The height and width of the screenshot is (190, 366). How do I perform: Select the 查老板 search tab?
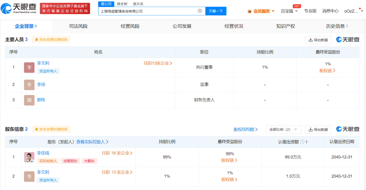coord(122,4)
